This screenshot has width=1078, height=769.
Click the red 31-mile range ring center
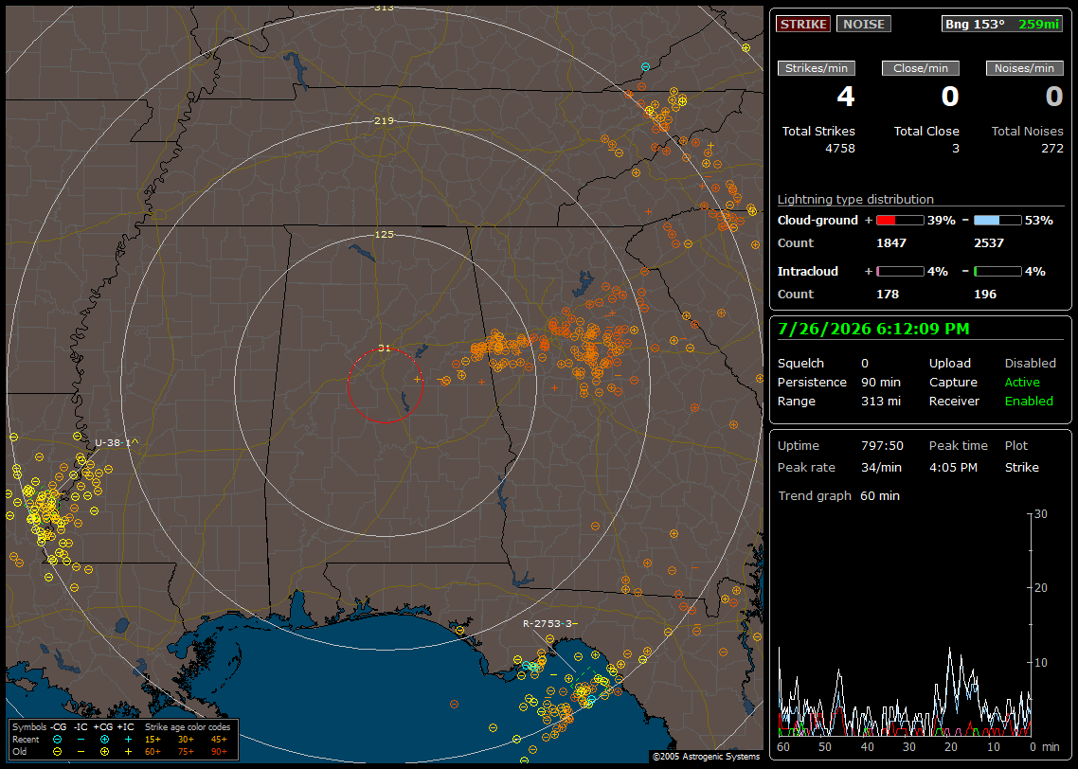point(385,385)
